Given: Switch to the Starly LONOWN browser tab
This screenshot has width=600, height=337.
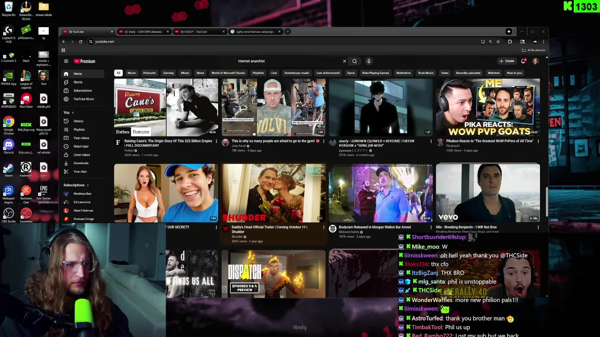Looking at the screenshot, I should click(143, 32).
